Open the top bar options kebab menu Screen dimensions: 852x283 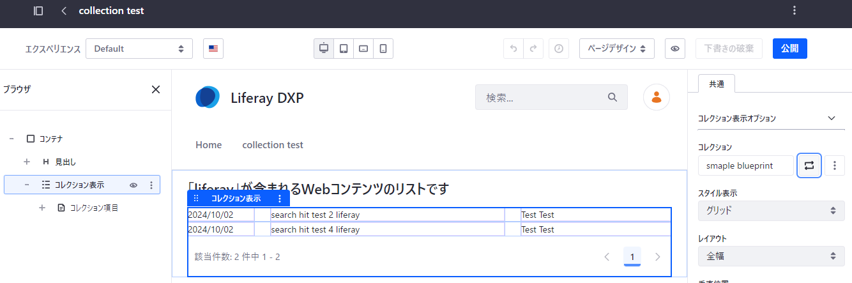pos(795,10)
